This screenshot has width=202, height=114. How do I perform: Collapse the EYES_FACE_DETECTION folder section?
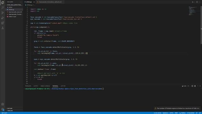click(14, 5)
